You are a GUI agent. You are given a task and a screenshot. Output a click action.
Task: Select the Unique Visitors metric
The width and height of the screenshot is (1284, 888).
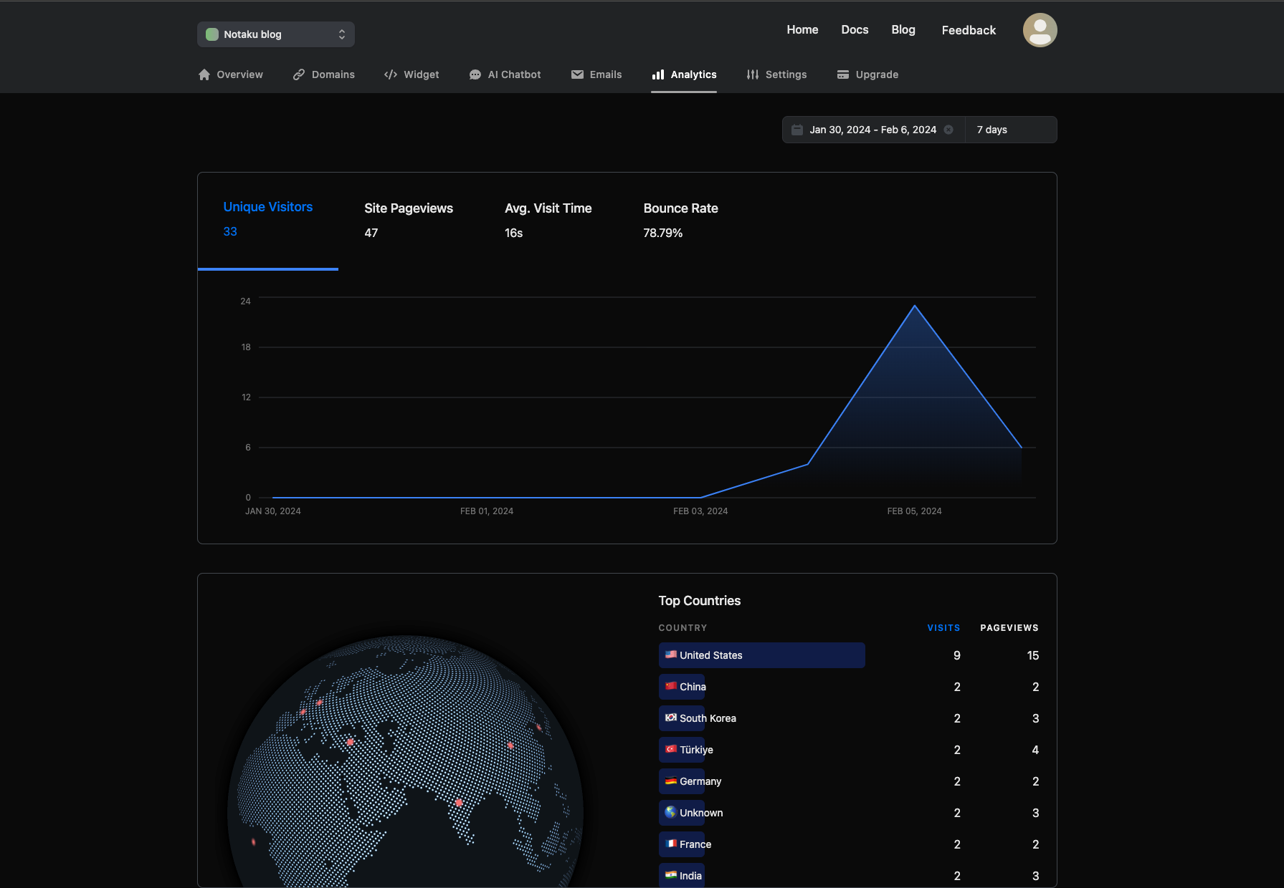[x=268, y=219]
